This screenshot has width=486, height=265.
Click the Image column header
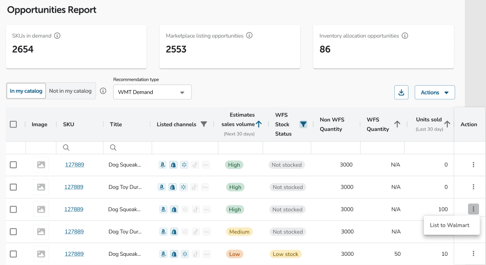tap(39, 124)
